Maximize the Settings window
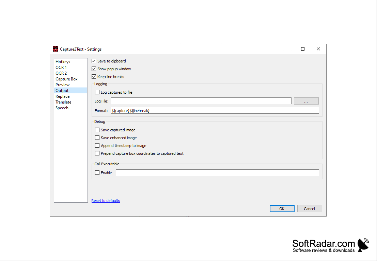Screen dimensions: 377x261 303,49
